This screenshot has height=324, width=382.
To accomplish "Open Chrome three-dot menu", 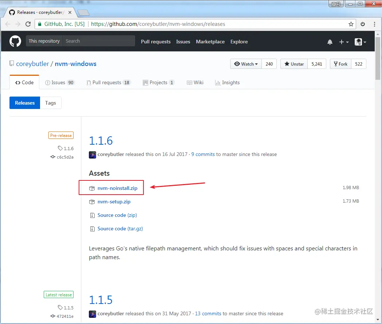I will 374,24.
